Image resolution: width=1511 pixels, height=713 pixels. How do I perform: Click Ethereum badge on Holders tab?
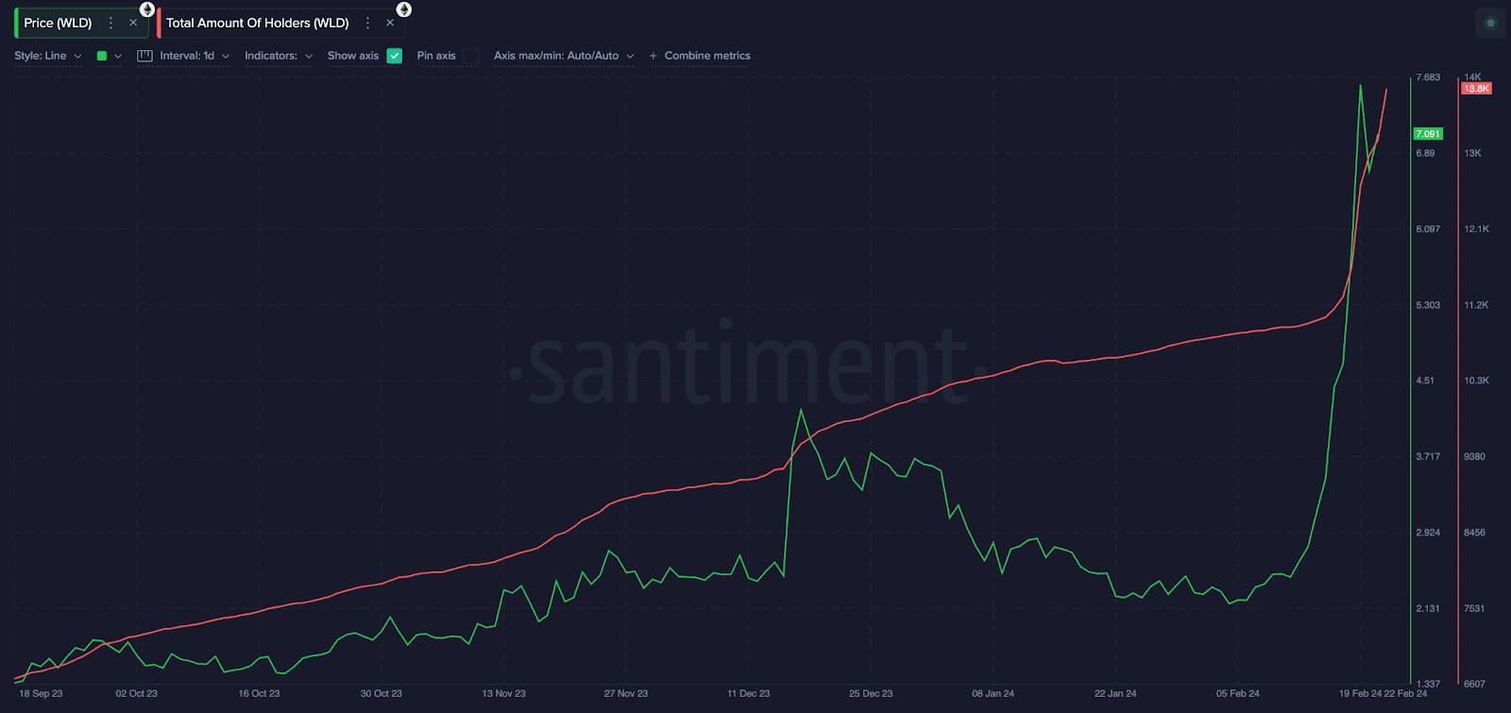pyautogui.click(x=404, y=9)
